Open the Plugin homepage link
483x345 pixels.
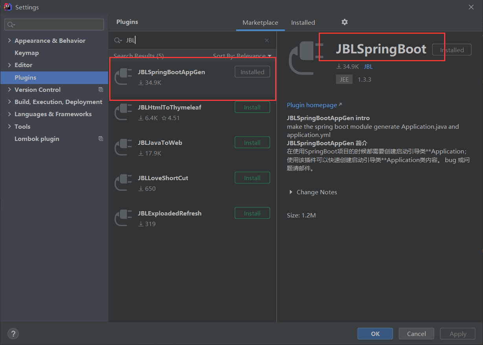pos(314,105)
